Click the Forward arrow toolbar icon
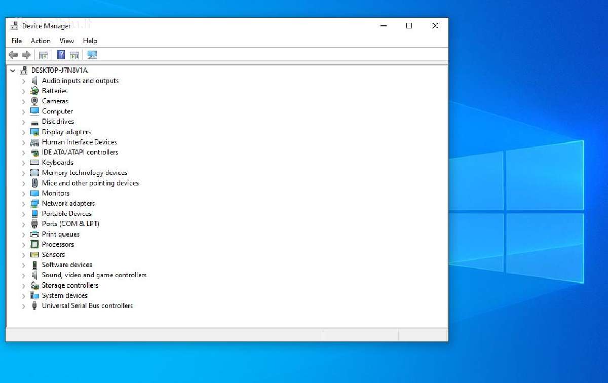 pyautogui.click(x=26, y=55)
